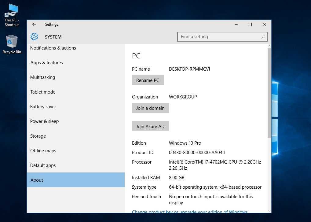Open Battery saver section

click(x=75, y=107)
